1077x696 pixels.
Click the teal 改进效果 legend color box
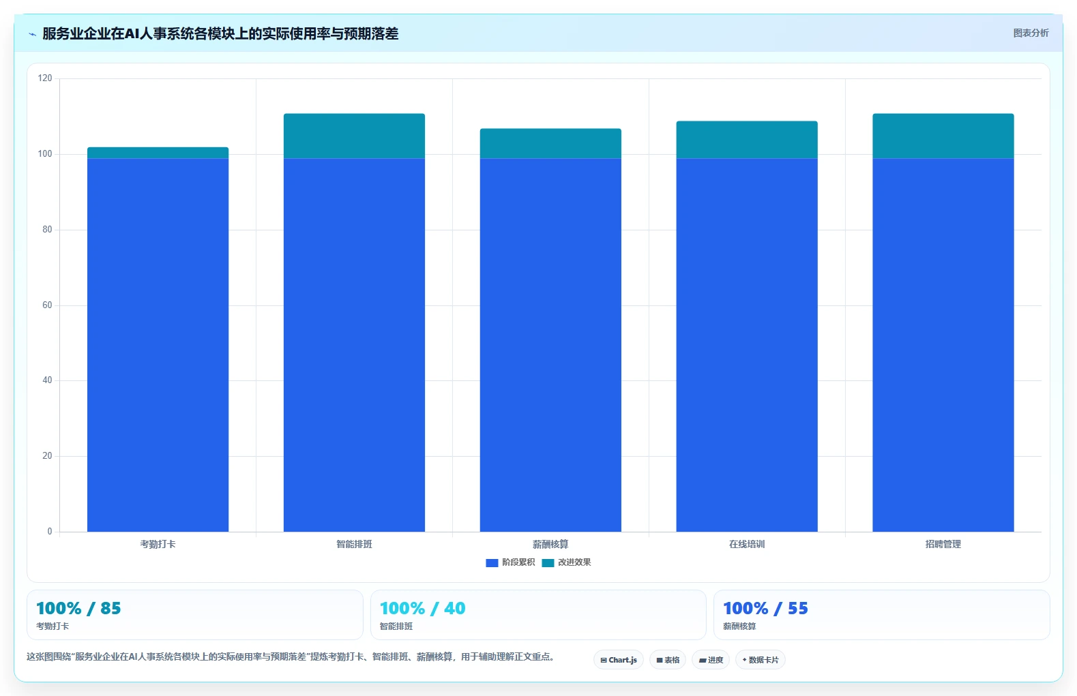(x=548, y=563)
